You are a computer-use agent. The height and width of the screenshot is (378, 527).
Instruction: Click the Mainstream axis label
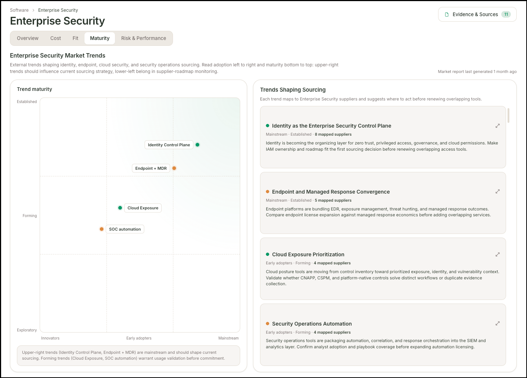pos(228,338)
